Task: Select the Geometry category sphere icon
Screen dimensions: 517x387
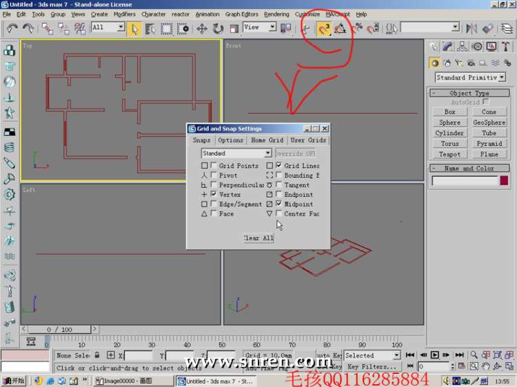Action: [435, 63]
